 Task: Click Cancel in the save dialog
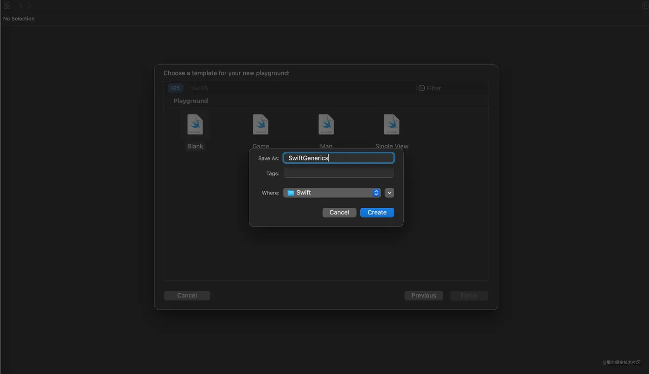pos(339,213)
